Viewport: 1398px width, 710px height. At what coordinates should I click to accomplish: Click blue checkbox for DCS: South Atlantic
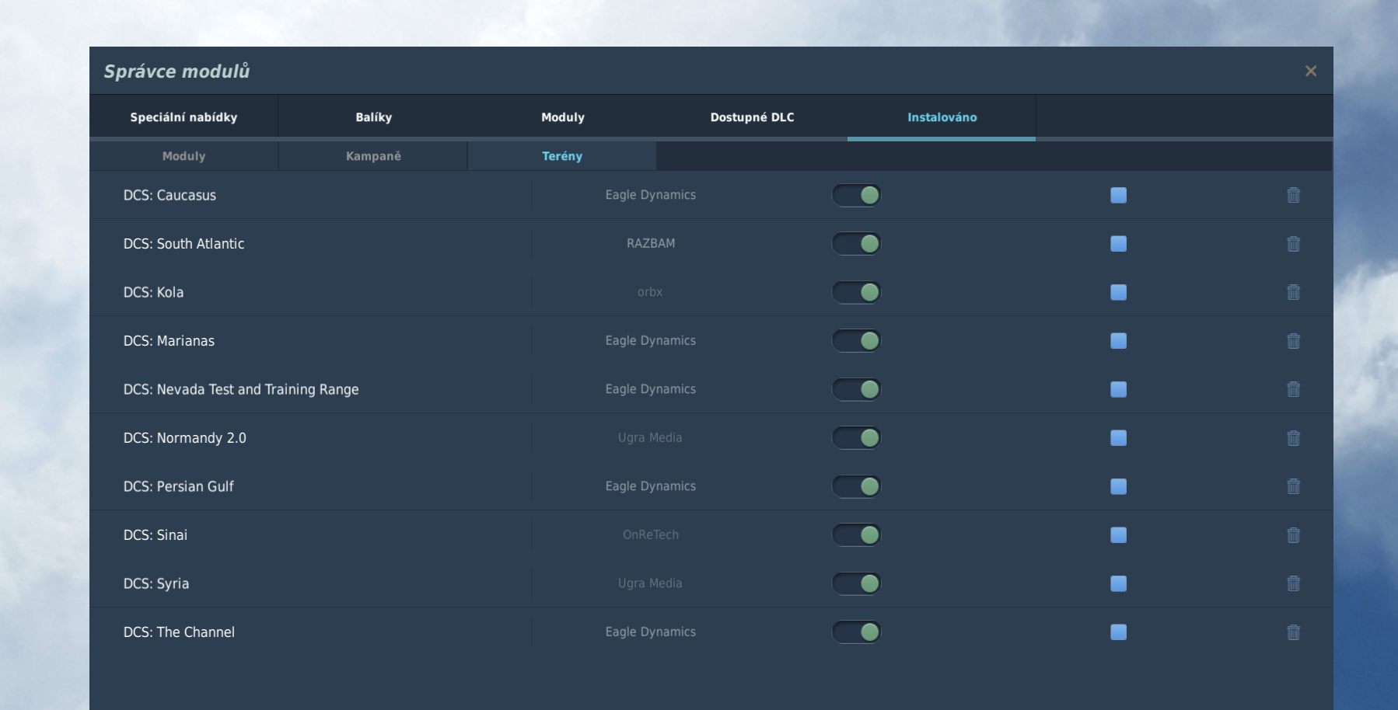coord(1118,244)
